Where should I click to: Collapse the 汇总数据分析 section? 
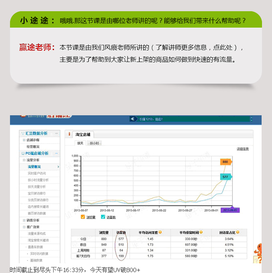click(x=56, y=133)
